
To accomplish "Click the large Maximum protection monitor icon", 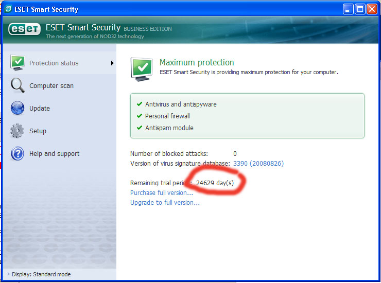I will [142, 69].
